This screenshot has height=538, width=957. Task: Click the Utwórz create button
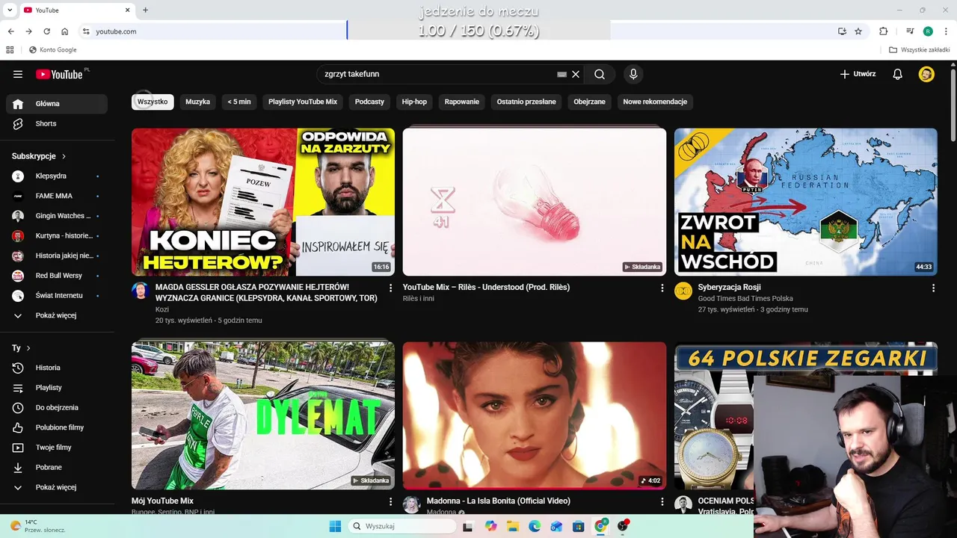[858, 74]
